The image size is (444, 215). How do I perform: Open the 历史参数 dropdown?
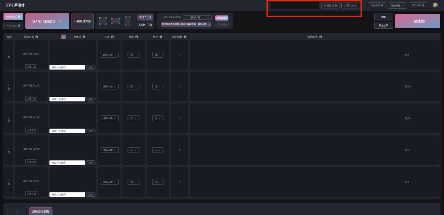[x=397, y=6]
